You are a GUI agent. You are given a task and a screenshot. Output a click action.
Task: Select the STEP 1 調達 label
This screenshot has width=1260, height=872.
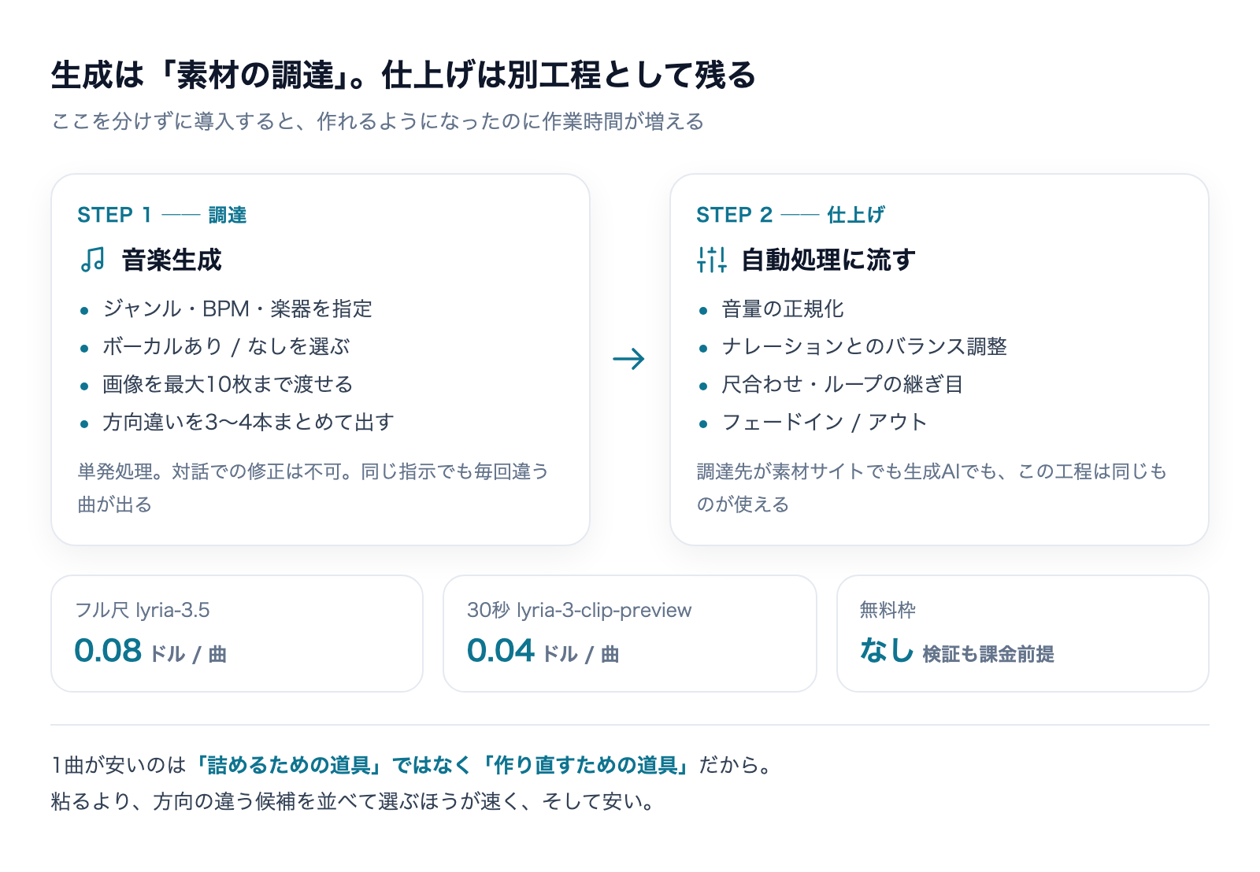click(162, 215)
